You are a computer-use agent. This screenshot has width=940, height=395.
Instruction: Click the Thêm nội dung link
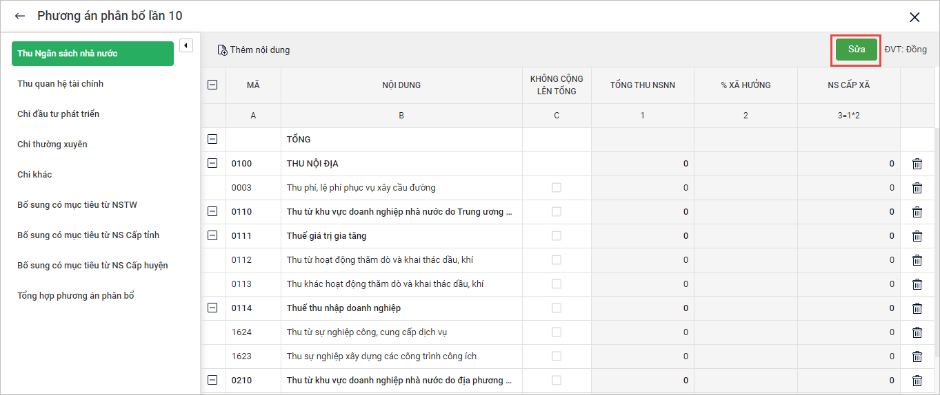click(x=259, y=50)
